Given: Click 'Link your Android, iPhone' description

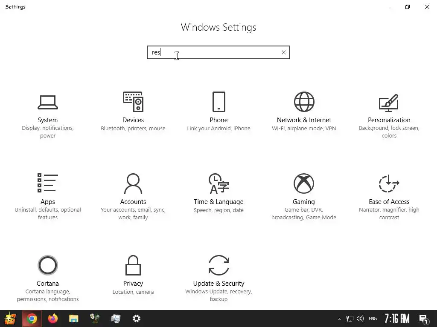Looking at the screenshot, I should [219, 129].
